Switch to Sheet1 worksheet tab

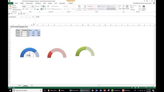19,85
